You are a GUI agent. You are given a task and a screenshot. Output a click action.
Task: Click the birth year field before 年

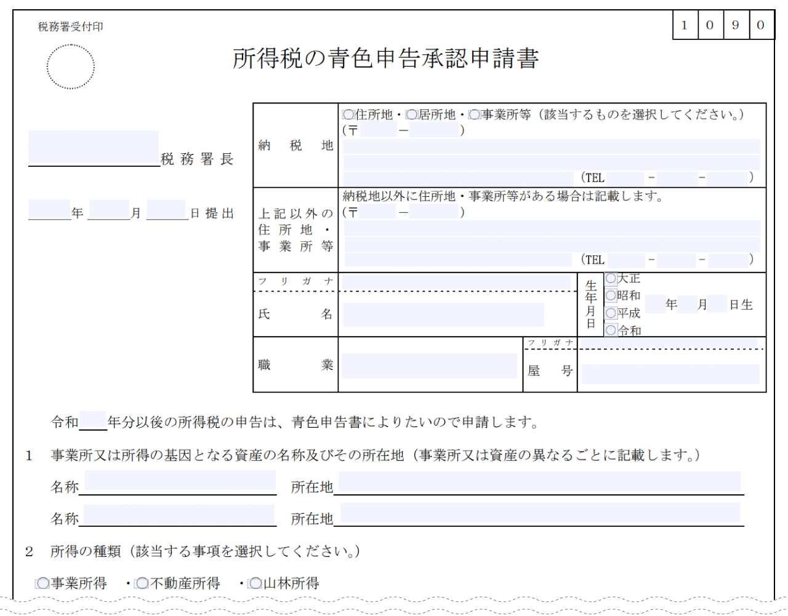pyautogui.click(x=655, y=305)
